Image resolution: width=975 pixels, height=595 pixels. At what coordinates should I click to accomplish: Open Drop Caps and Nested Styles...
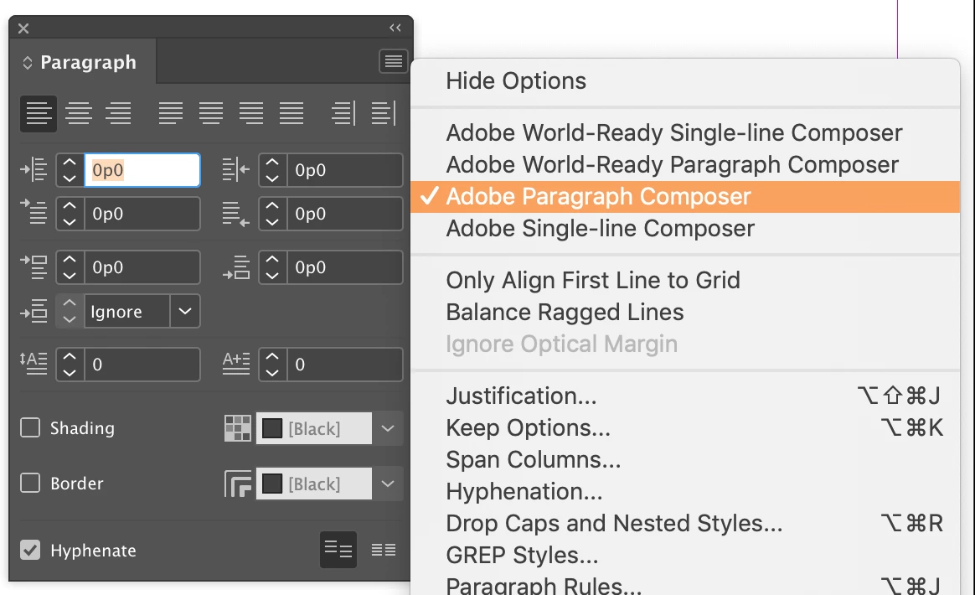[x=685, y=523]
